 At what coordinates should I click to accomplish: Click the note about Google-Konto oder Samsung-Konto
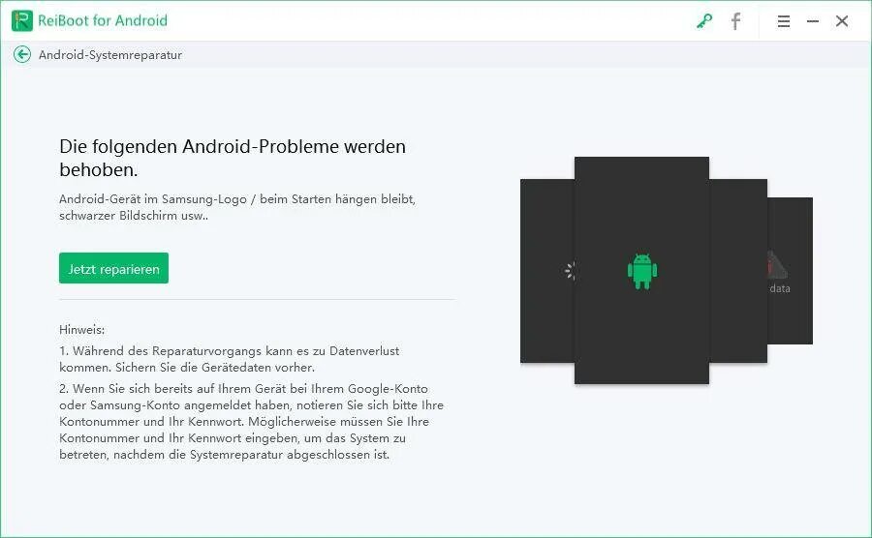tap(251, 422)
